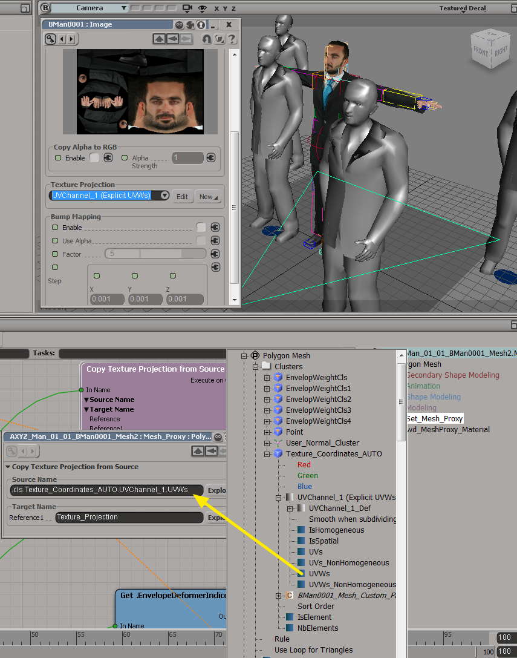Click the Polygon Mesh node icon in tree
The height and width of the screenshot is (658, 517).
coord(255,355)
